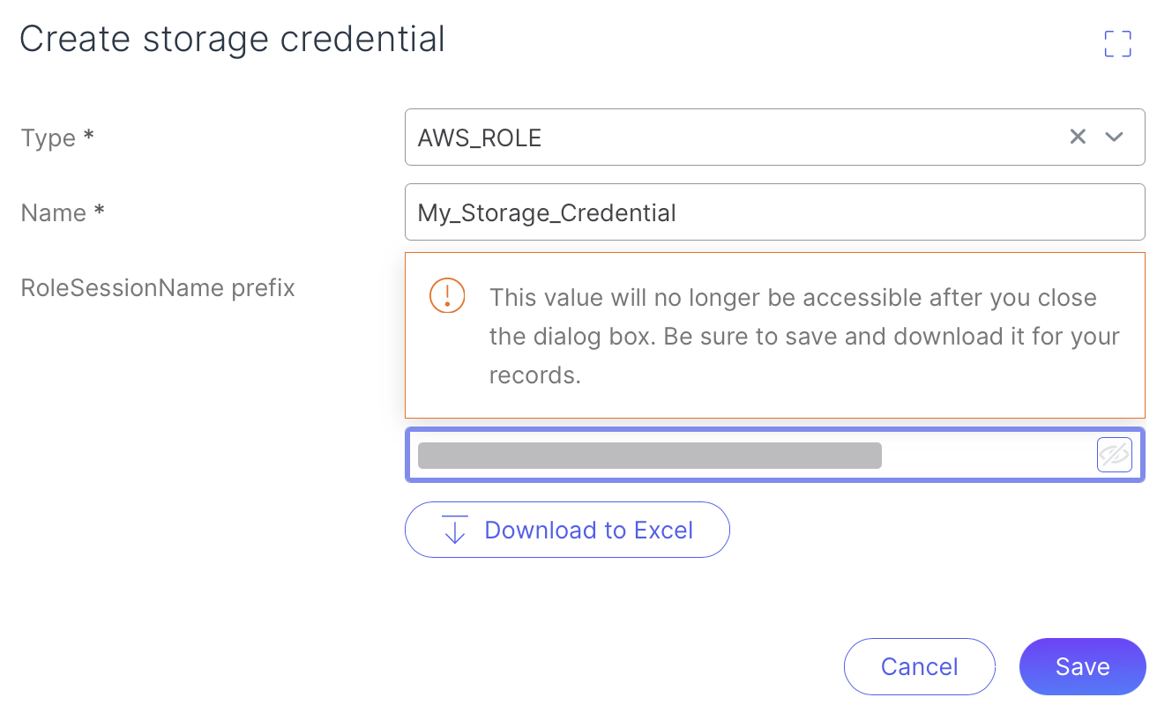The height and width of the screenshot is (705, 1157).
Task: Open the Type dropdown chevron
Action: pos(1115,137)
